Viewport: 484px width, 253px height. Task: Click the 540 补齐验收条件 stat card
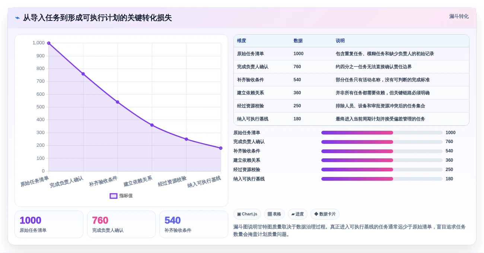coord(194,224)
